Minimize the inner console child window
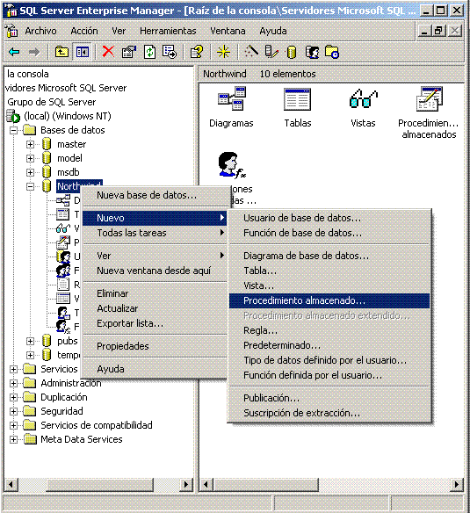470x513 pixels. tap(424, 31)
